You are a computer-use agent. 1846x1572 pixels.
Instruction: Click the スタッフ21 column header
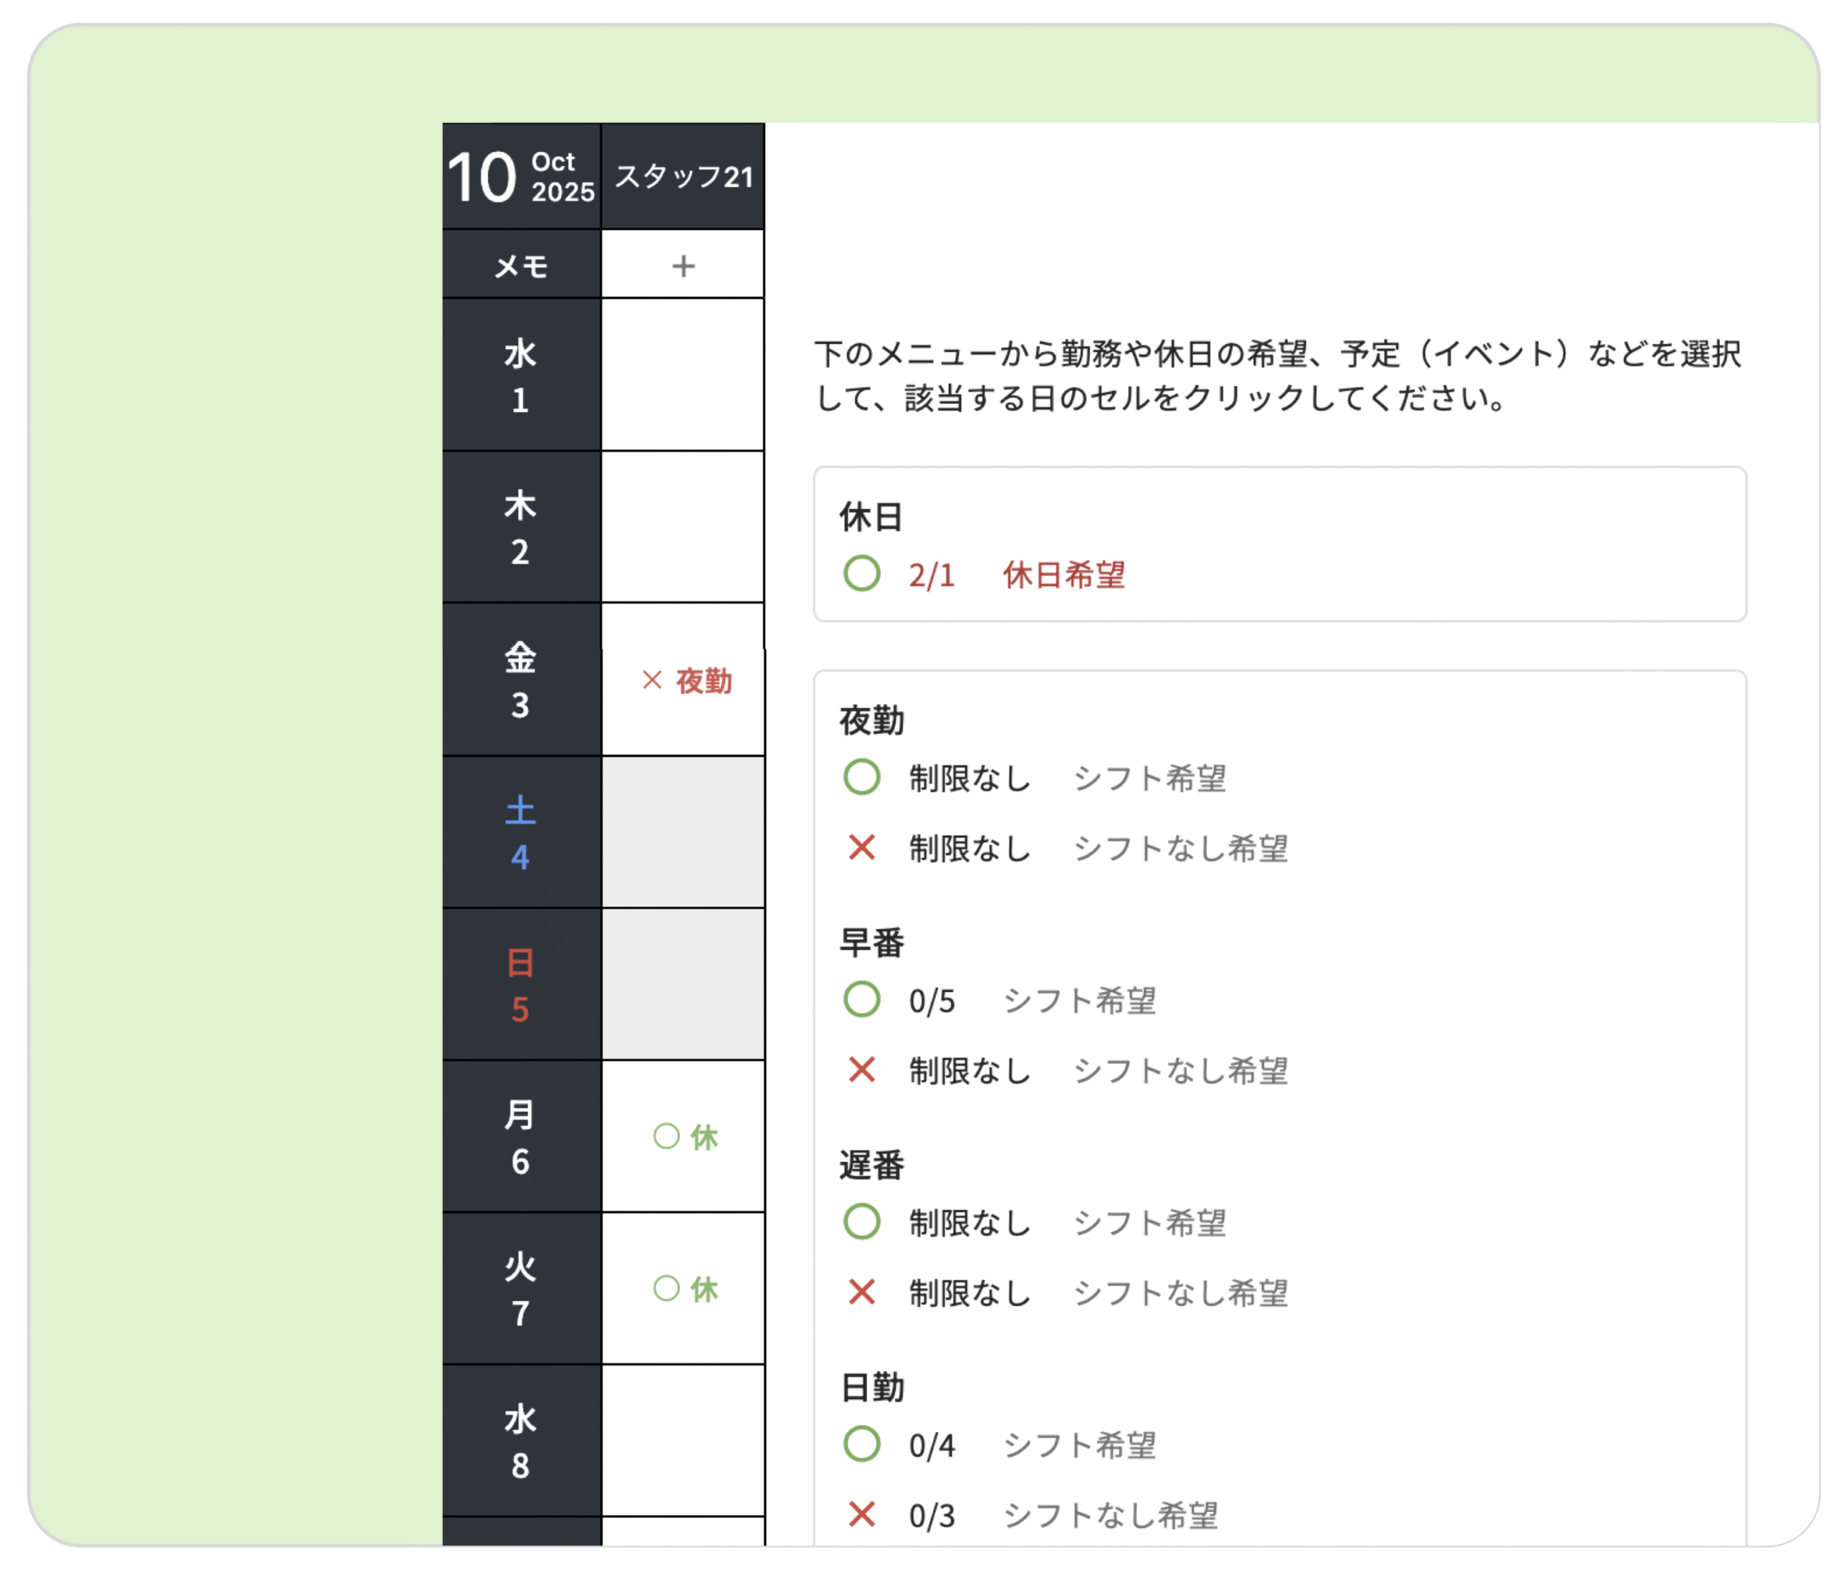(683, 175)
